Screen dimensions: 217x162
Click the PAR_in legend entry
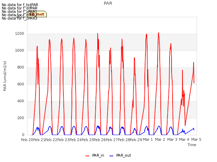[x=95, y=155]
